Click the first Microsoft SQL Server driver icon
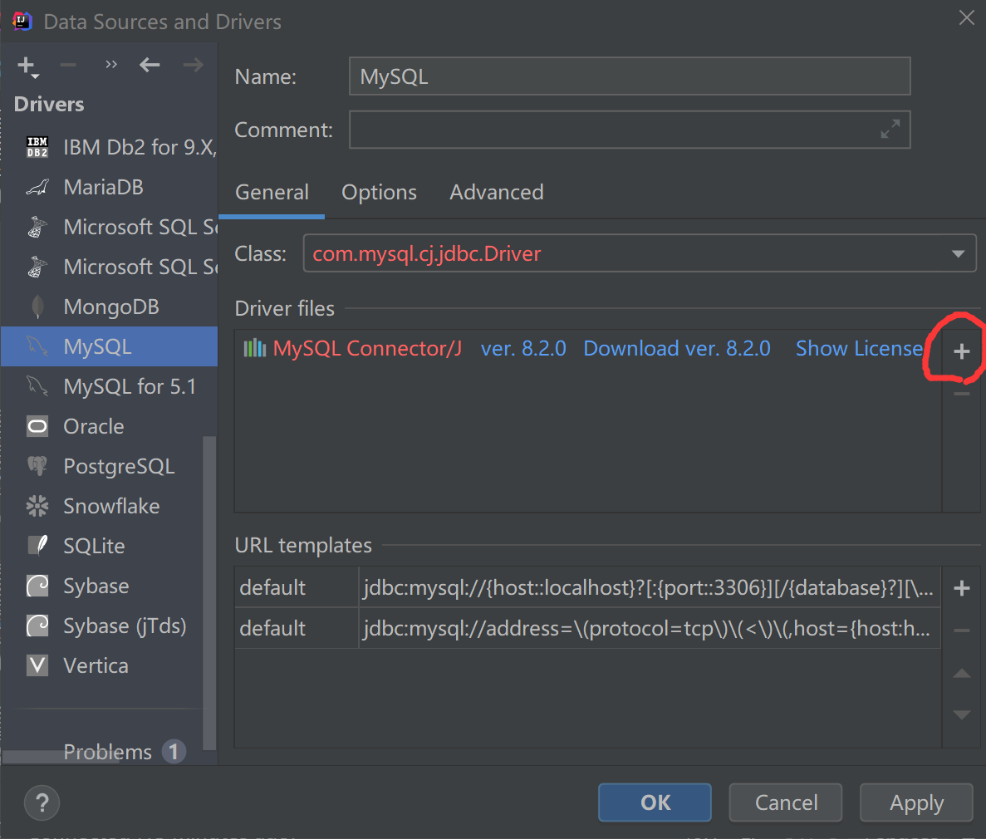 click(37, 227)
